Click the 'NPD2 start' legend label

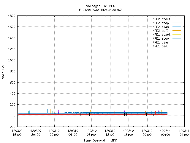pos(161,19)
